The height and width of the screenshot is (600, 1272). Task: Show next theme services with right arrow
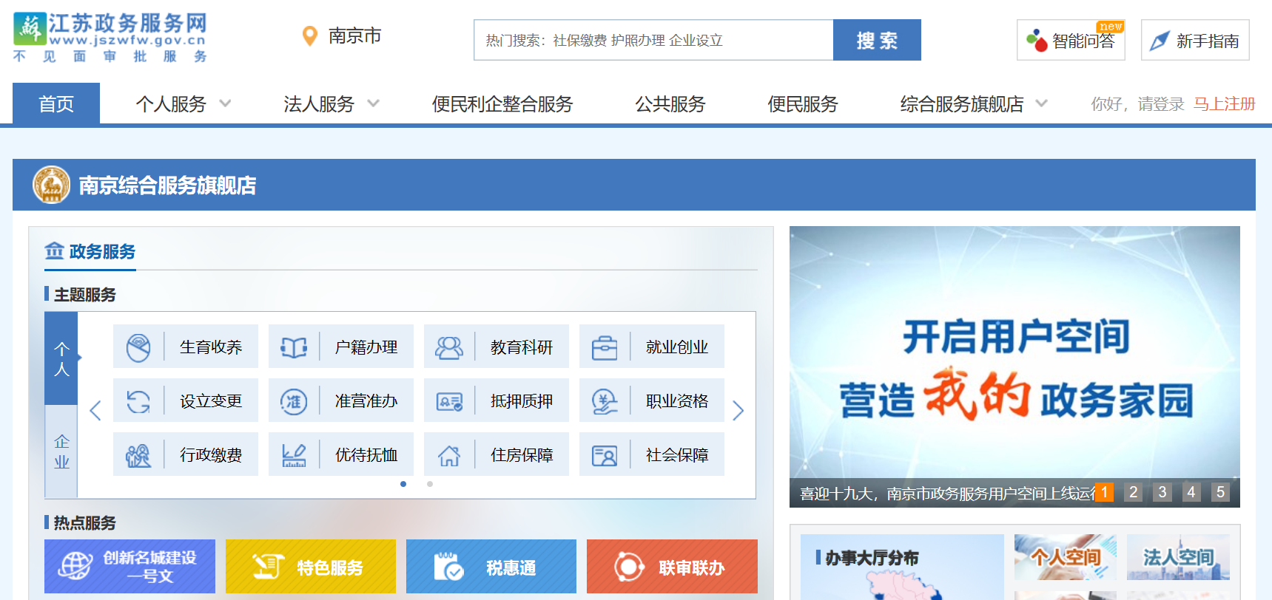tap(738, 410)
